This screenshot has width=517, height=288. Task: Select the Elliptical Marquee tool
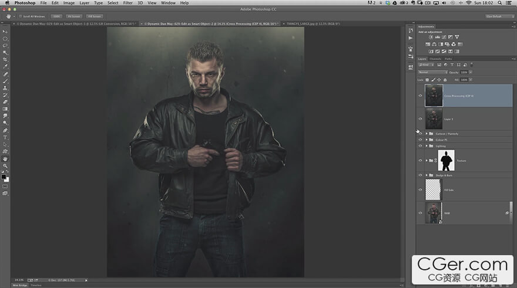[x=5, y=39]
